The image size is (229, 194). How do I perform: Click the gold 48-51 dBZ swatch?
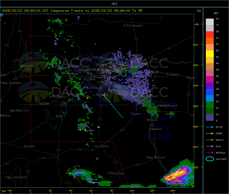click(210, 60)
